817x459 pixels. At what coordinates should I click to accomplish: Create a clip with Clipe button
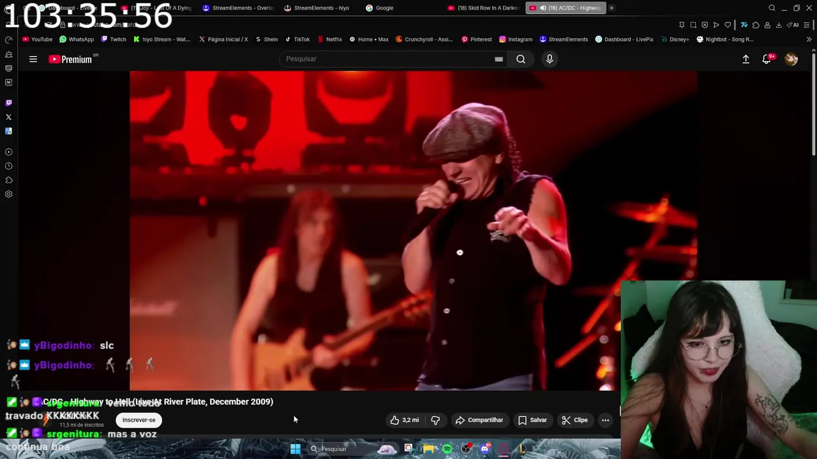[x=574, y=420]
